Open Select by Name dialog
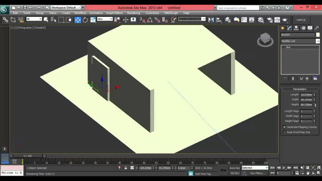 53,20
